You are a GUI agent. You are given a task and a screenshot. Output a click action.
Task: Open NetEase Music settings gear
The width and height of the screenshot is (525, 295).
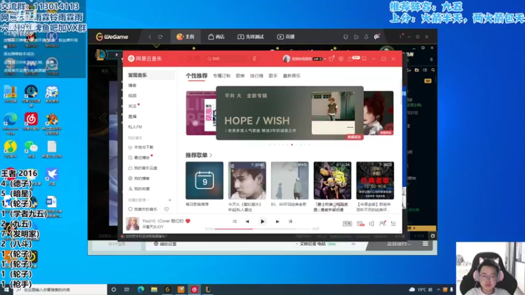tap(341, 58)
